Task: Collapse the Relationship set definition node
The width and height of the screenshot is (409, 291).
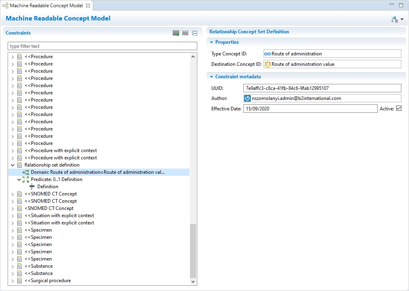Action: [12, 165]
